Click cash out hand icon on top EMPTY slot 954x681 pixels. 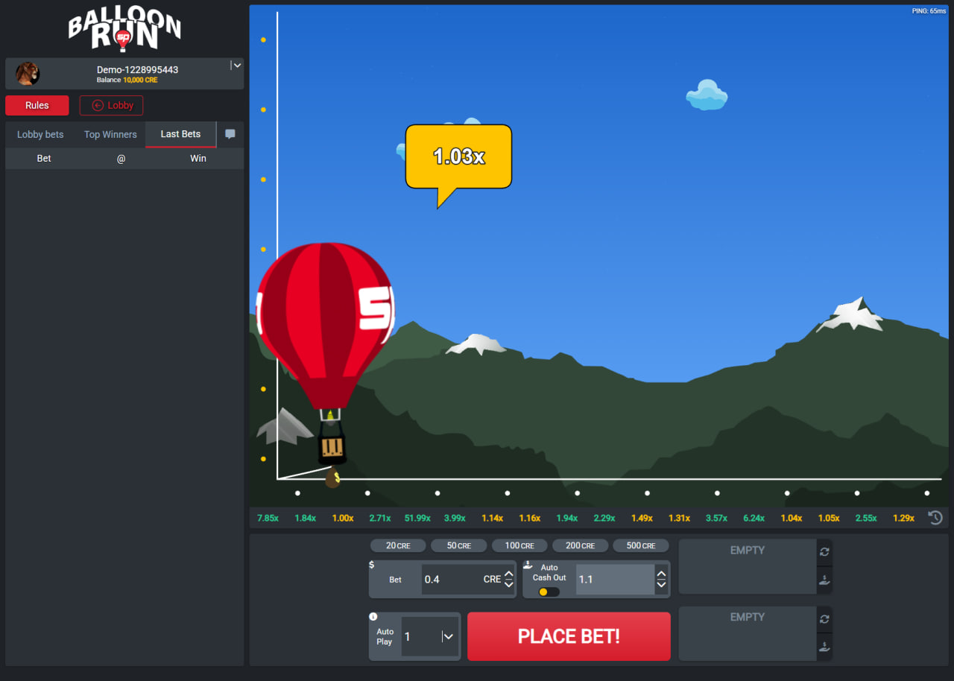click(824, 581)
